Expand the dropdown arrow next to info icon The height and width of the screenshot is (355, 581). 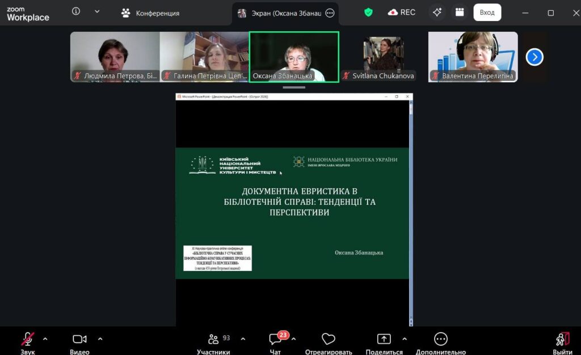click(x=97, y=11)
